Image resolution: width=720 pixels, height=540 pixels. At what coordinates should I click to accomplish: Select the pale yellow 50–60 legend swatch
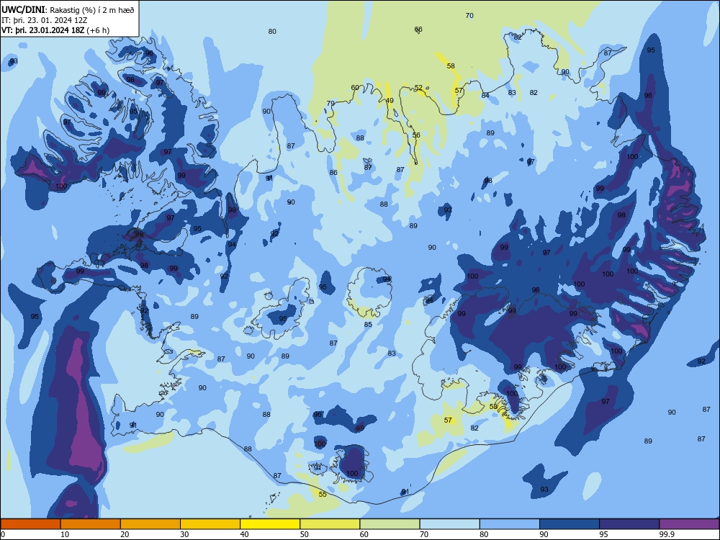[330, 524]
